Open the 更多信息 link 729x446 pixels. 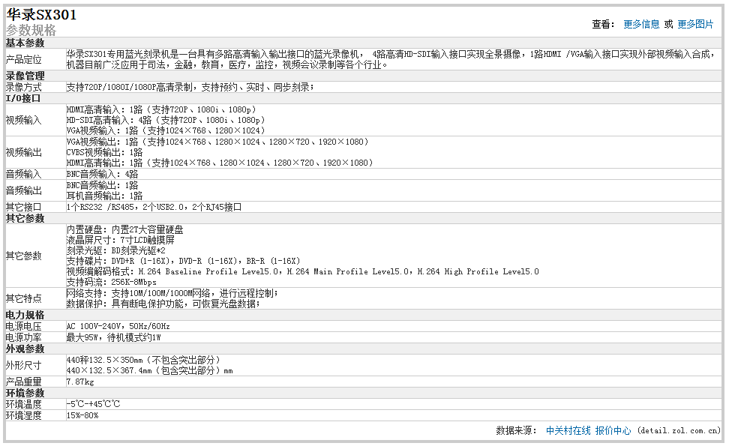click(641, 24)
